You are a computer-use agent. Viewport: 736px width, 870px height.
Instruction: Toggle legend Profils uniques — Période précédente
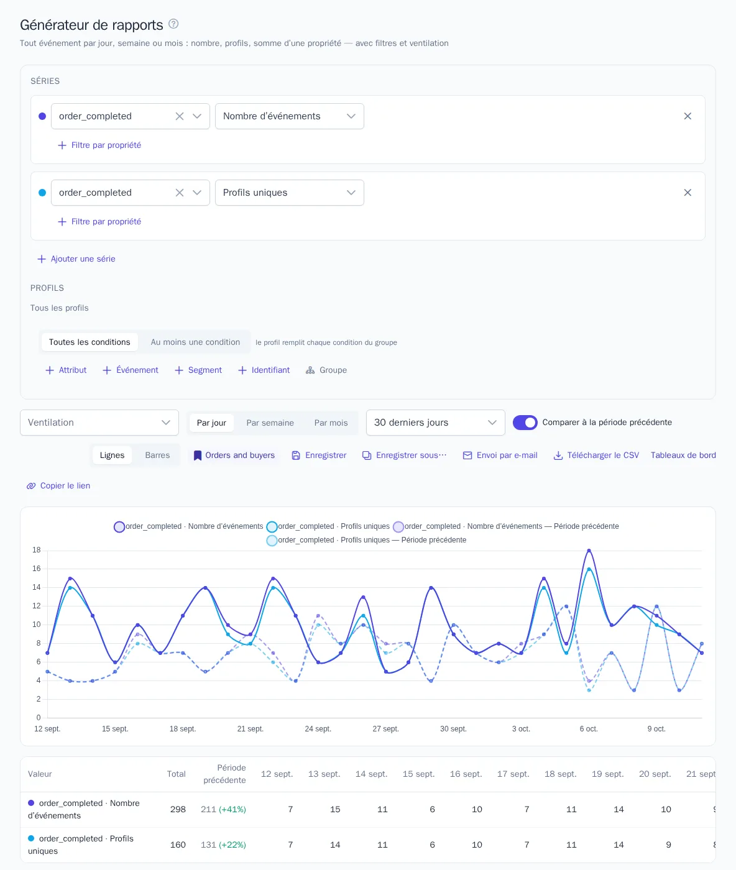(366, 541)
